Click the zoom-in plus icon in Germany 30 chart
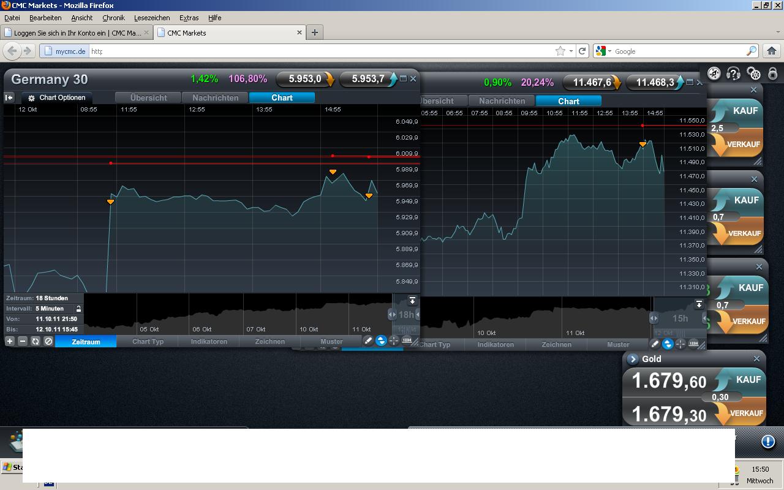This screenshot has width=784, height=490. (x=10, y=341)
